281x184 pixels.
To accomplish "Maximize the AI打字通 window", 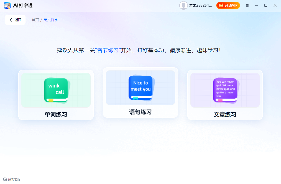I will coord(266,5).
